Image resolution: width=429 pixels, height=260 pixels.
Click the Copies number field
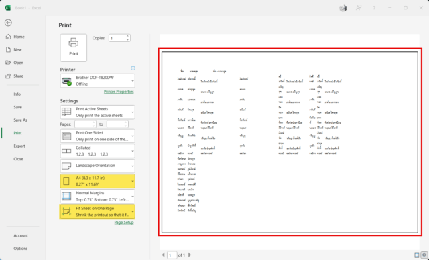tap(117, 38)
